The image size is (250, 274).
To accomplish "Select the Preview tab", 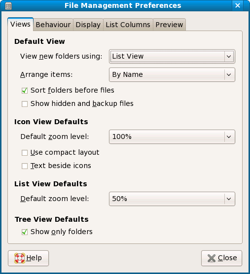I will pos(169,25).
